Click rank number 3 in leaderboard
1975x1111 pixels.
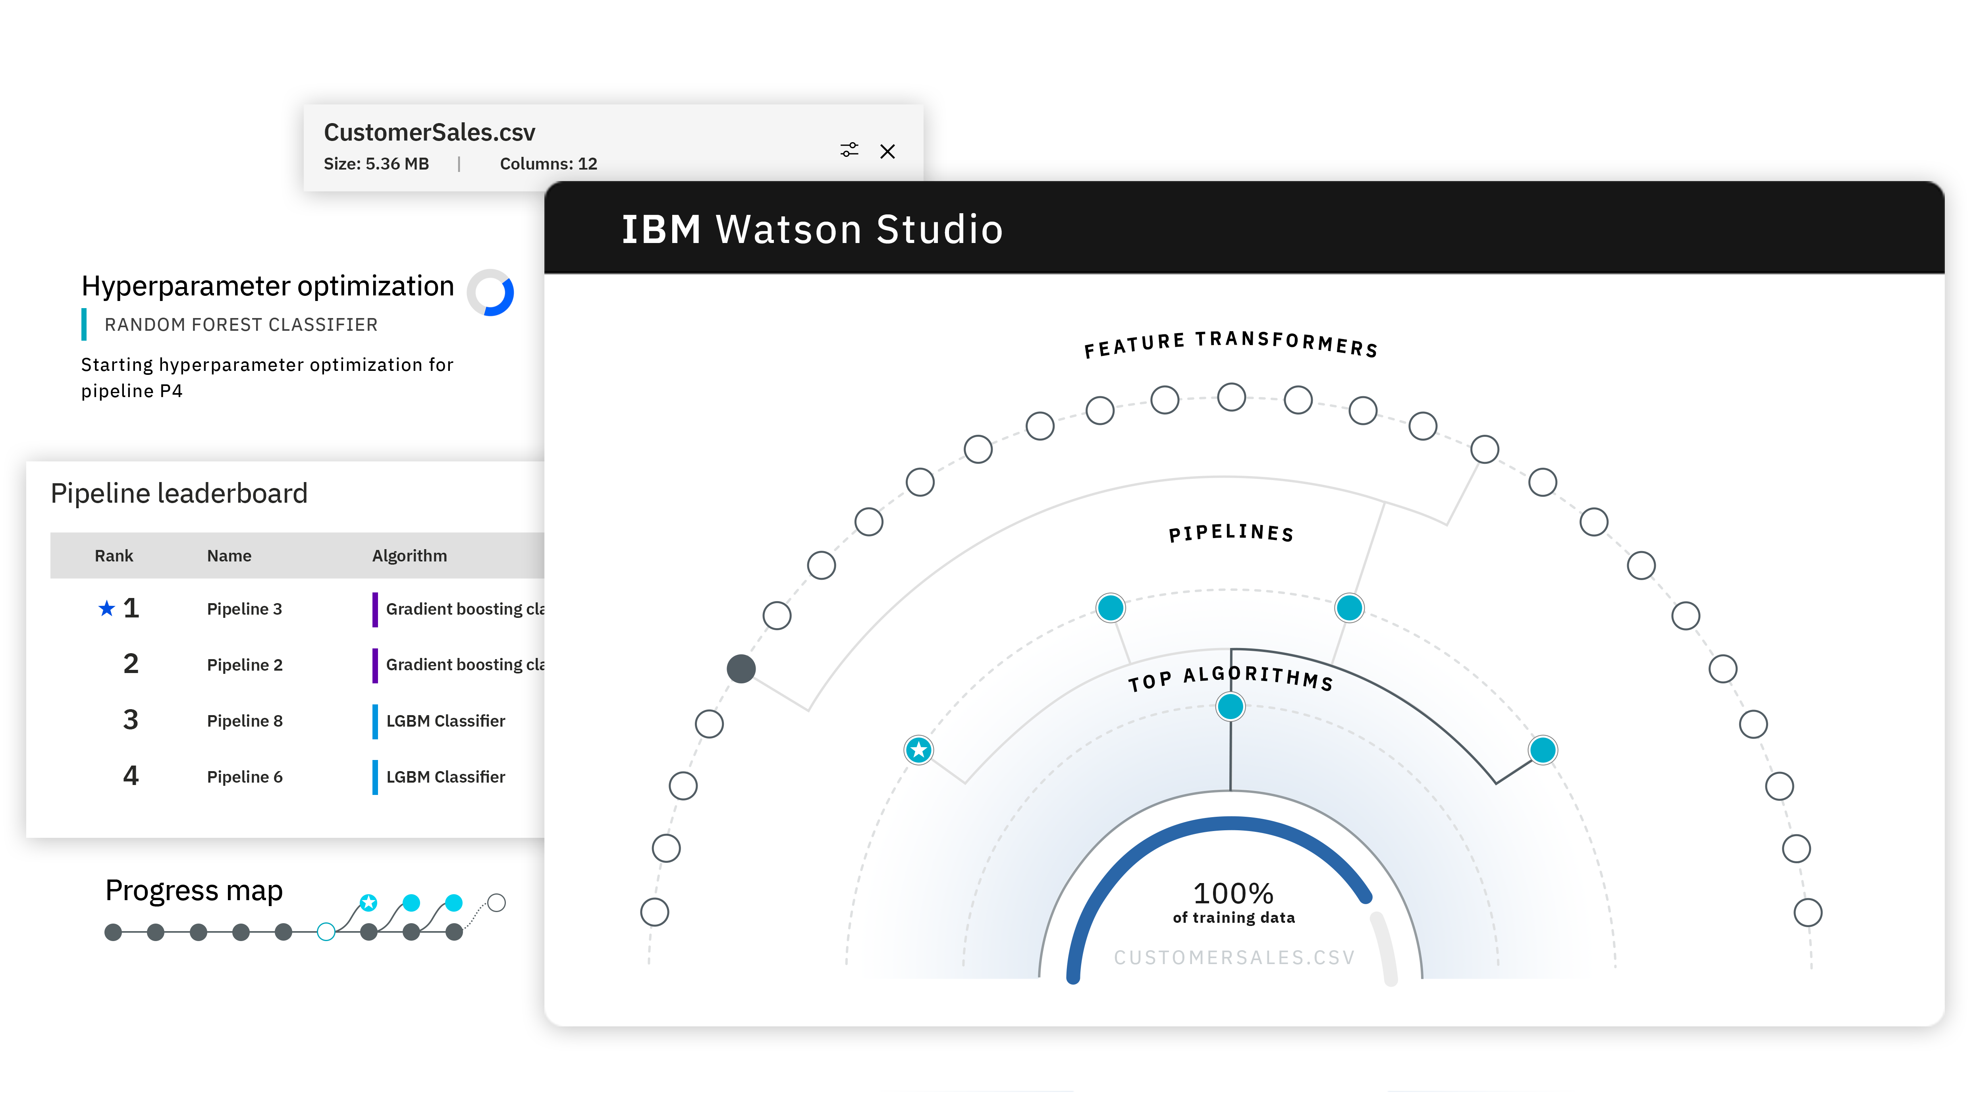tap(130, 719)
